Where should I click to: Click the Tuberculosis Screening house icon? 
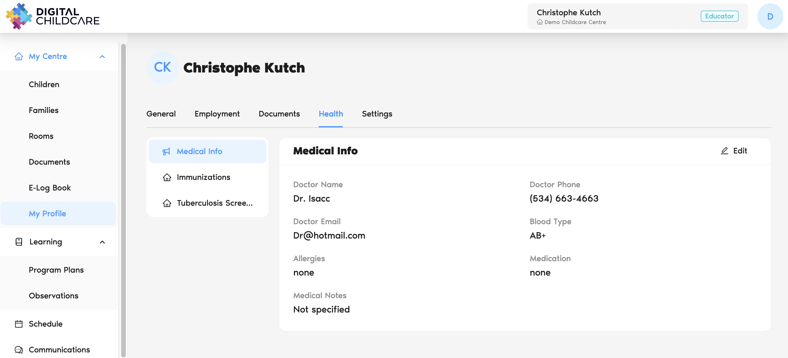click(x=167, y=203)
